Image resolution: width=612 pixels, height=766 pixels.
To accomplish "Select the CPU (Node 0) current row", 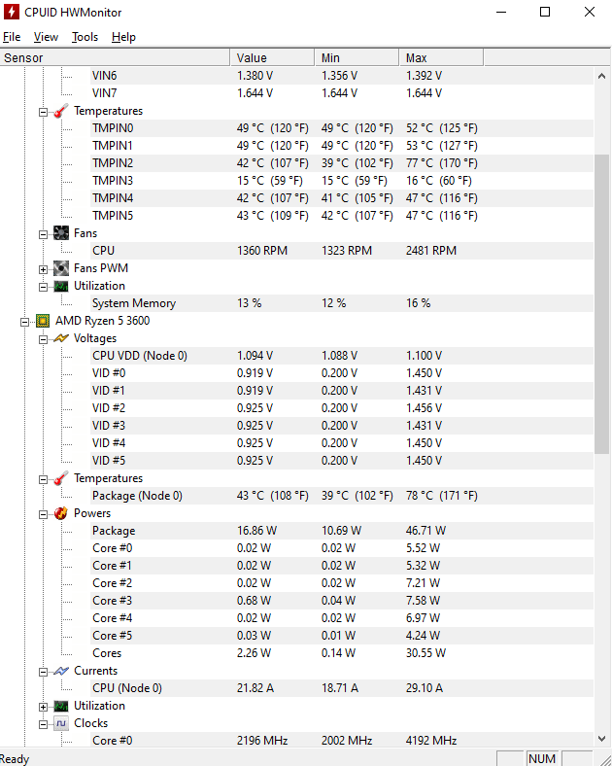I will coord(342,688).
